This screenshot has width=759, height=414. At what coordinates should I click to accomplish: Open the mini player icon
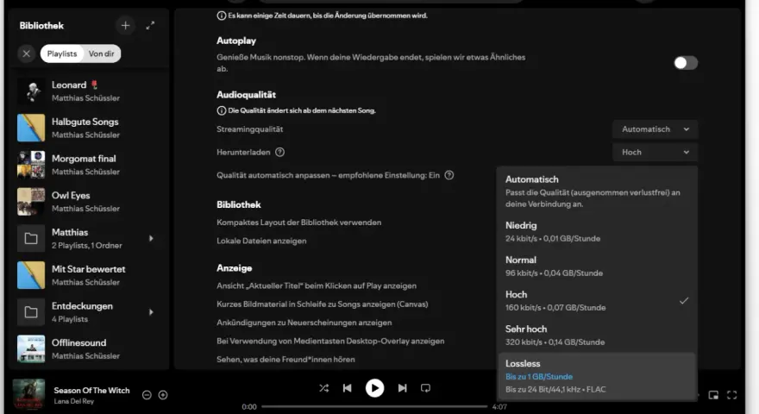[x=713, y=395]
